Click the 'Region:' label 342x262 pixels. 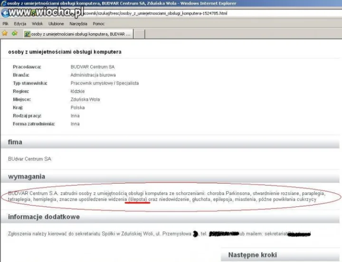(21, 91)
